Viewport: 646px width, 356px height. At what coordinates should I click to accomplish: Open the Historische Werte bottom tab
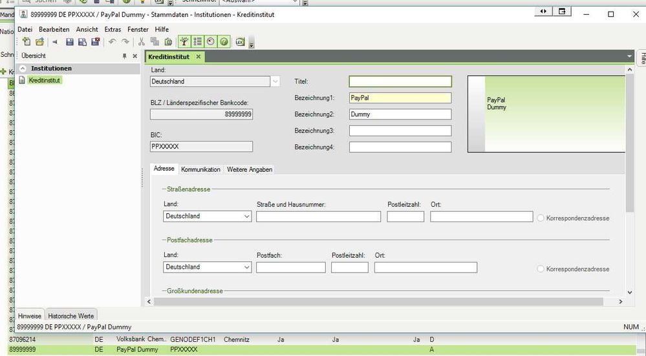[x=71, y=316]
